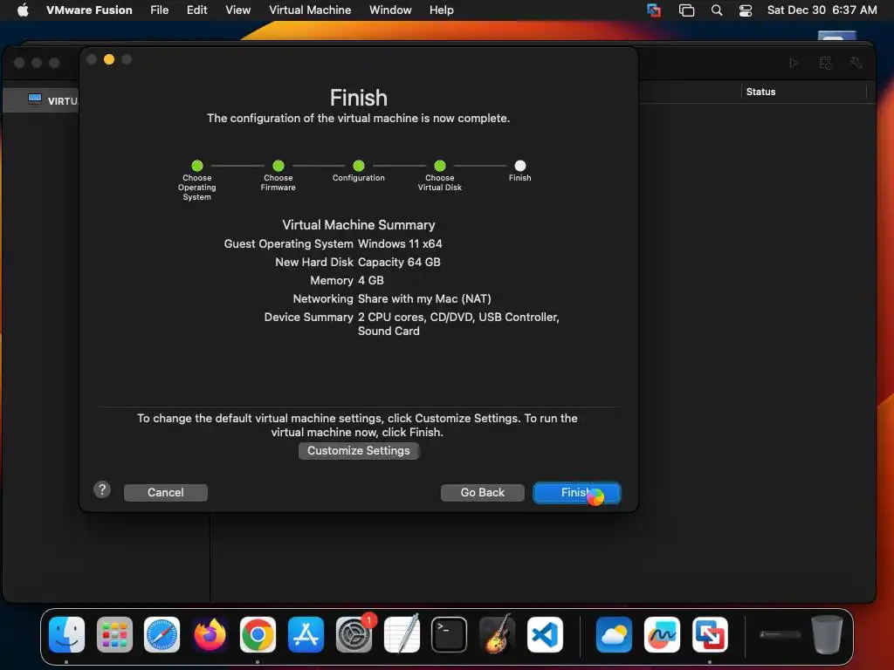Open Freeform from the Dock
This screenshot has width=894, height=670.
click(662, 634)
